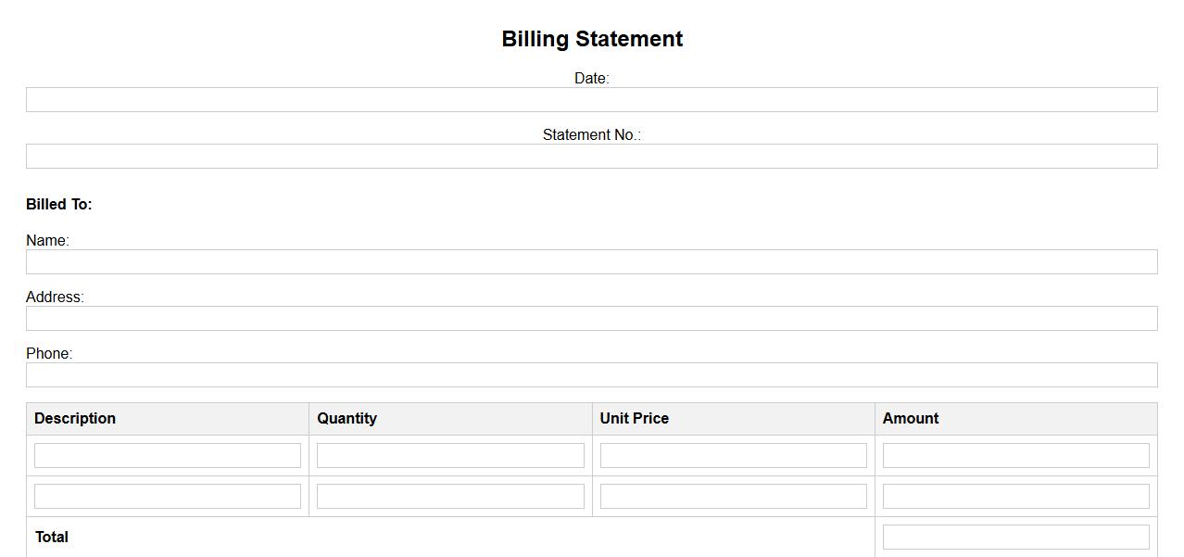Screen dimensions: 1184x557
Task: Select first row Quantity field
Action: [x=450, y=456]
